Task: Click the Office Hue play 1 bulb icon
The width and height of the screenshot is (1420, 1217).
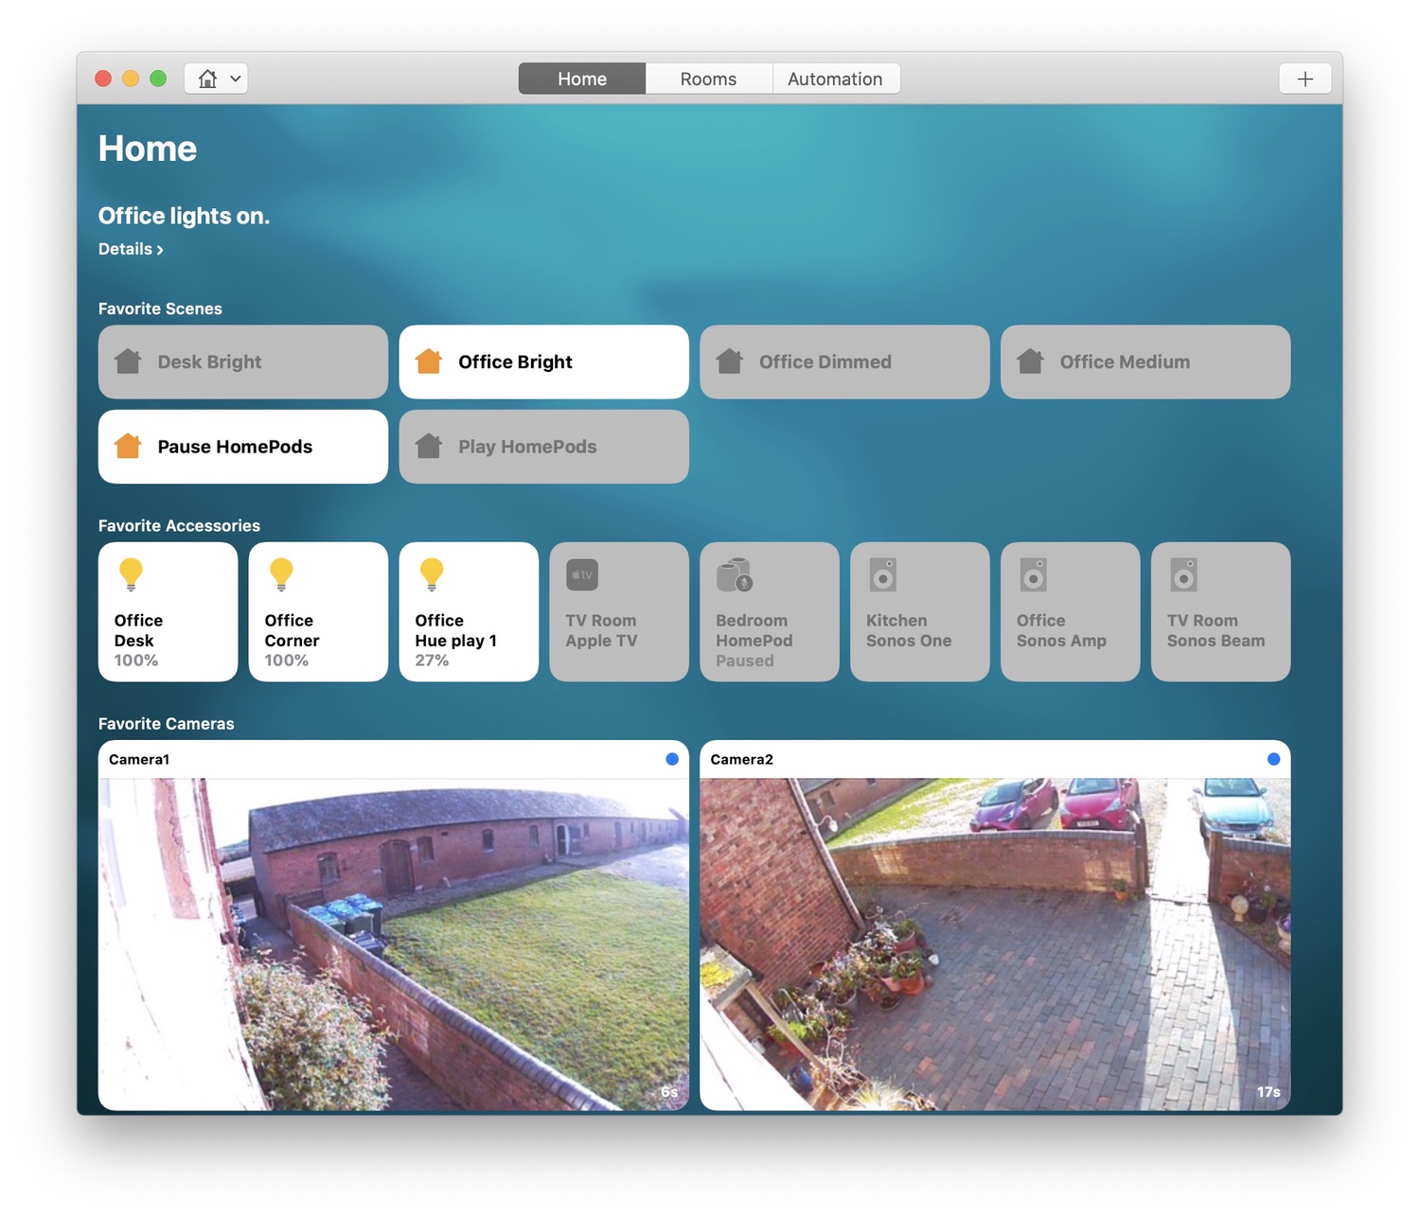Action: point(432,574)
